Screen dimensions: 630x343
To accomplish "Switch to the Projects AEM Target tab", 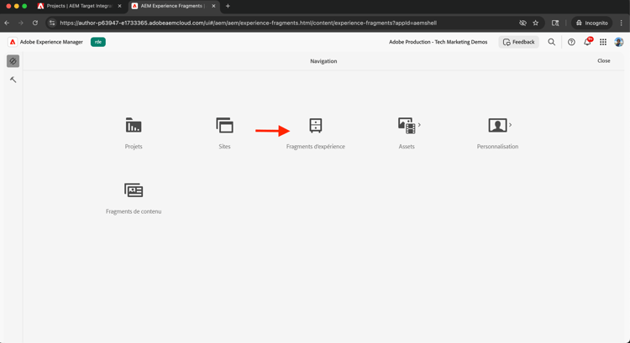I will (79, 6).
